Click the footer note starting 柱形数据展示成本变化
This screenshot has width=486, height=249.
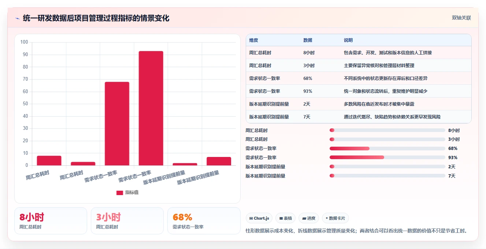pos(357,231)
